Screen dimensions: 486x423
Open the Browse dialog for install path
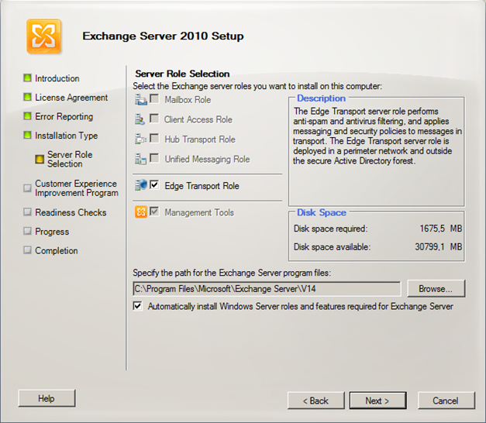pos(436,288)
